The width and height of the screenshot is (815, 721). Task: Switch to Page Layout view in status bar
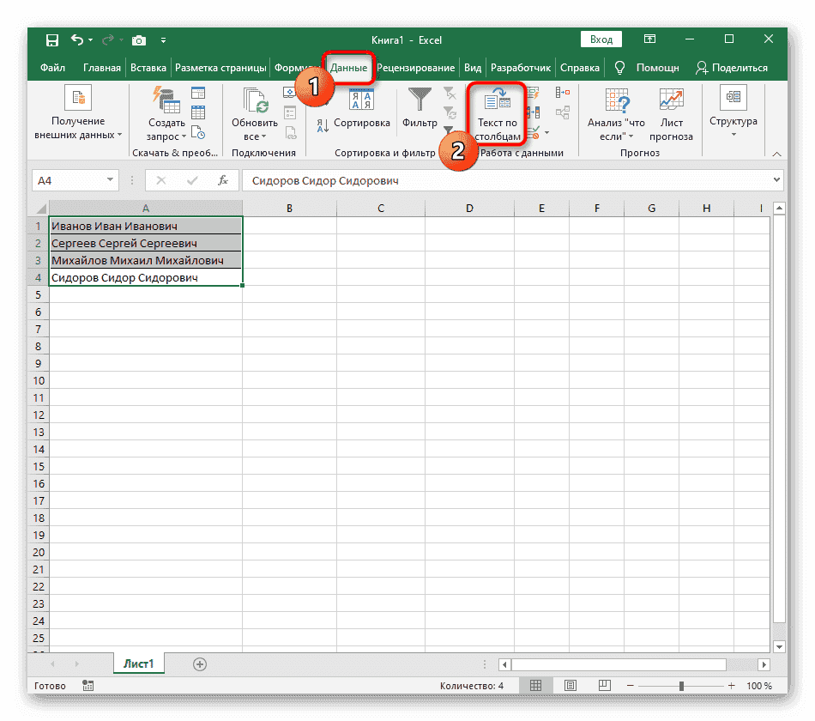[x=564, y=686]
